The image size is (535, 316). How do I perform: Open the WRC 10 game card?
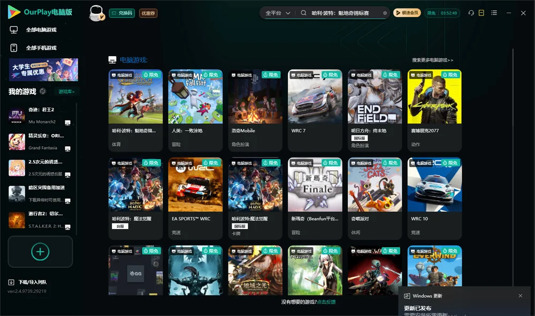click(434, 199)
